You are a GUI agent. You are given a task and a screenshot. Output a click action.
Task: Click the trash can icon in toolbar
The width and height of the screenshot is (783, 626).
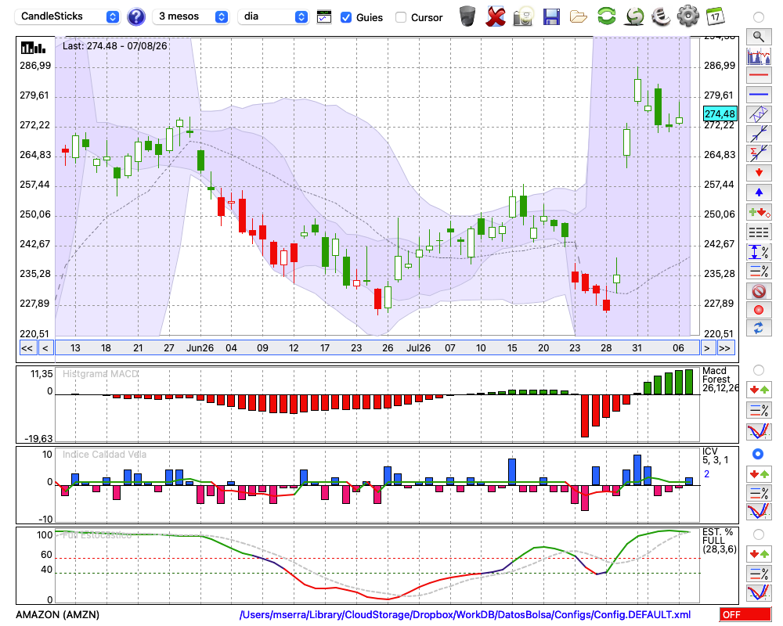coord(467,16)
